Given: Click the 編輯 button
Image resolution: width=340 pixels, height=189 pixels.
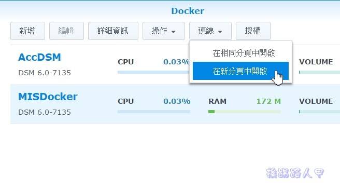Looking at the screenshot, I should tap(66, 31).
